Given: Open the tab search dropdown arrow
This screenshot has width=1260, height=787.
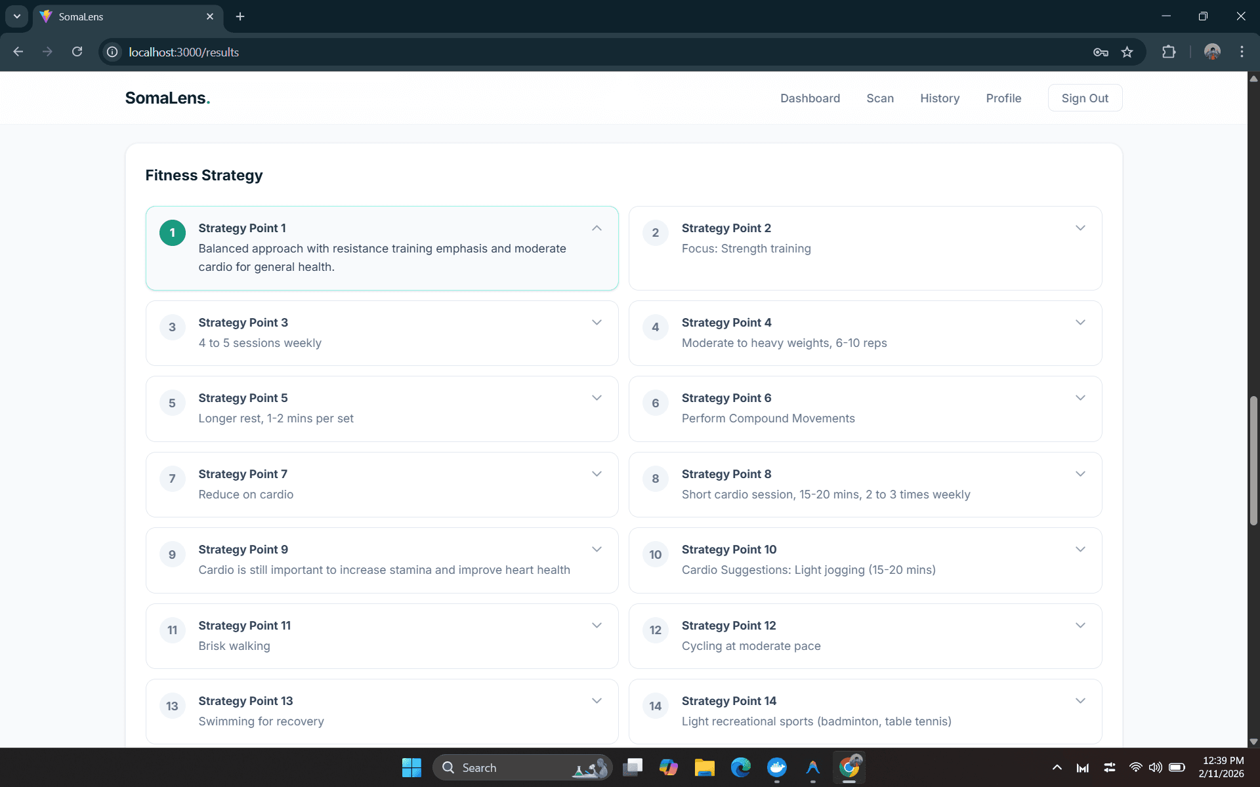Looking at the screenshot, I should point(16,16).
